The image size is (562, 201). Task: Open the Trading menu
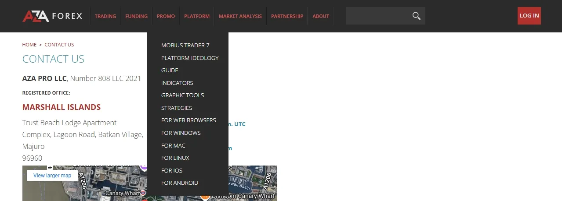coord(105,16)
